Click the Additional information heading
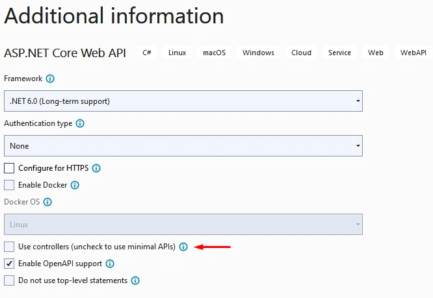 coord(114,16)
